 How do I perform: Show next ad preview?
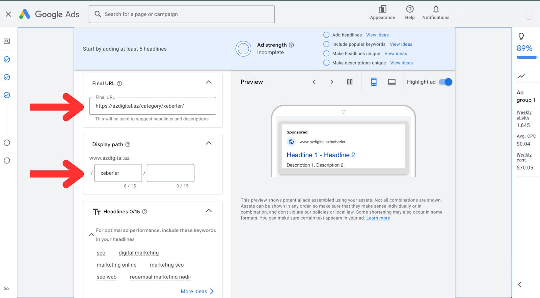[x=332, y=82]
